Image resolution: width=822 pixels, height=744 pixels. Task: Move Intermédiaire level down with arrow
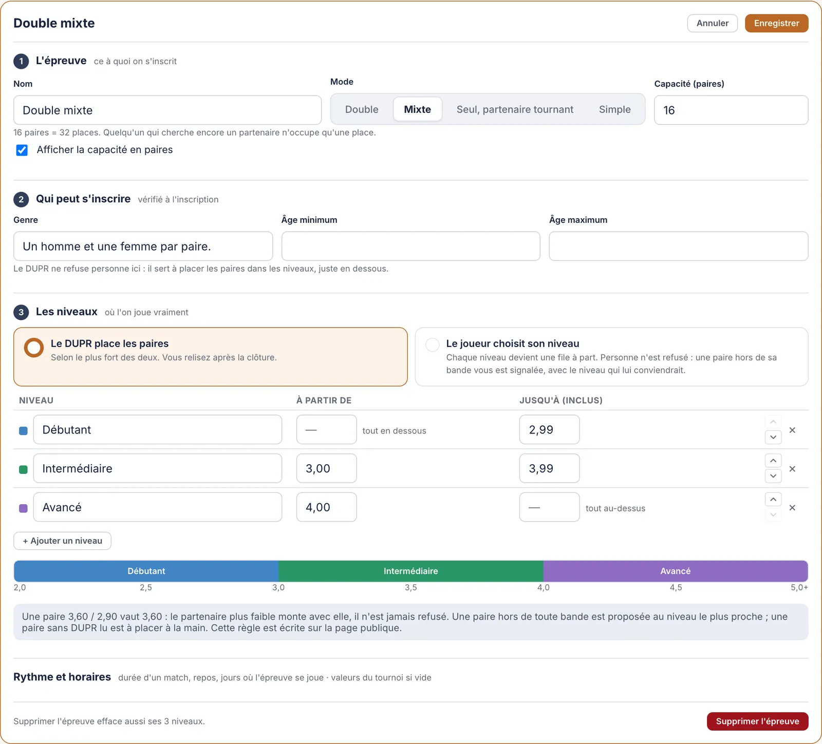[773, 476]
